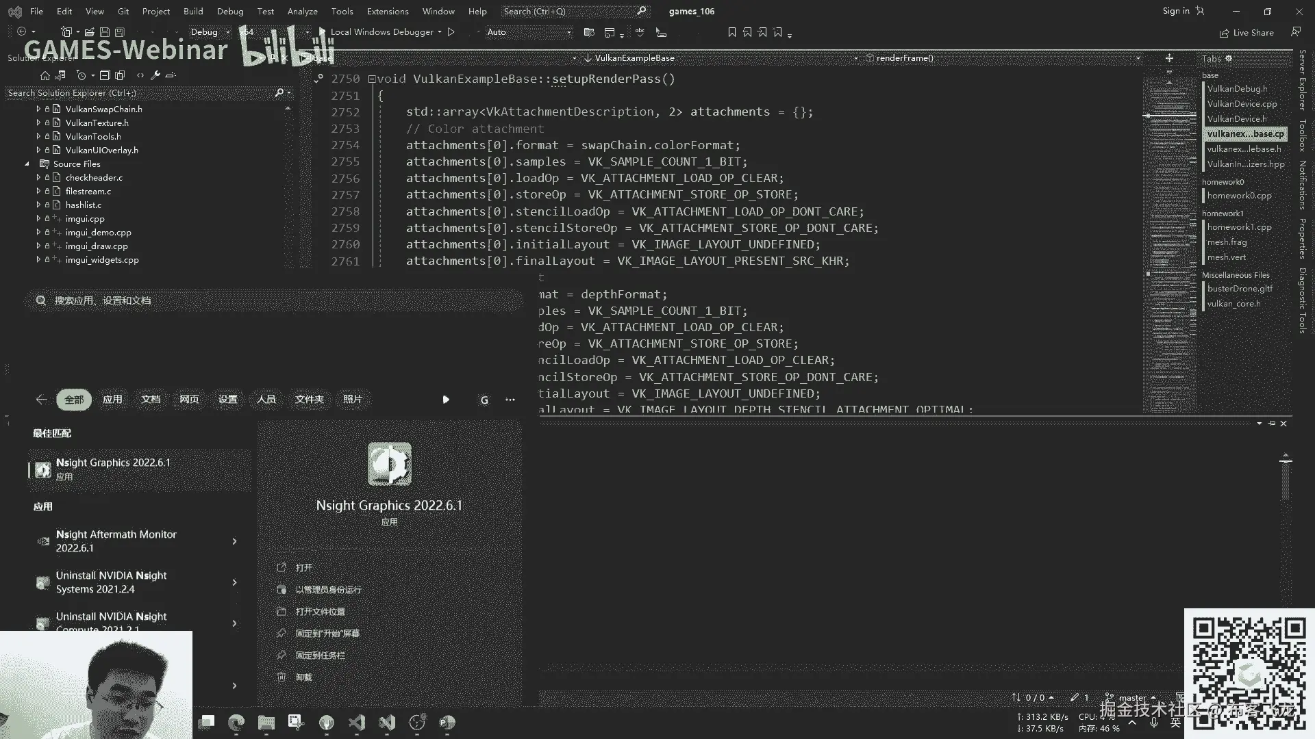Click 以管理员身份运行 for Nsight Graphics
This screenshot has width=1315, height=739.
pyautogui.click(x=328, y=590)
